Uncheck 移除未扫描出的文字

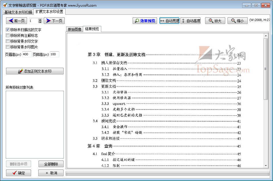[x=7, y=30]
